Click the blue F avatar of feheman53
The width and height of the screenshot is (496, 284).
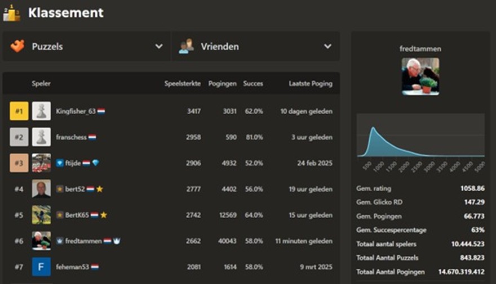[41, 267]
